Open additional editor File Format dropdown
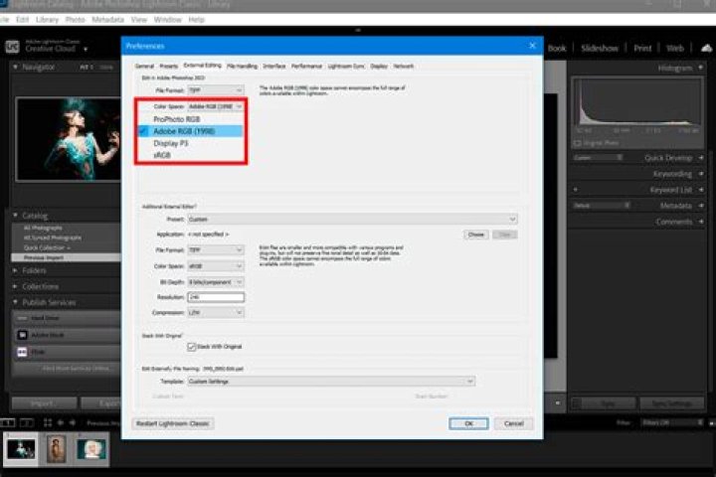Viewport: 716px width, 477px height. click(215, 250)
